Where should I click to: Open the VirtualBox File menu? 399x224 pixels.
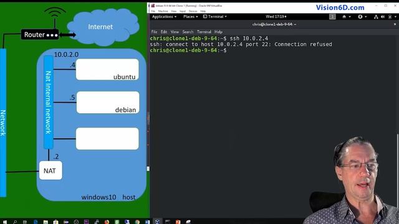point(153,11)
